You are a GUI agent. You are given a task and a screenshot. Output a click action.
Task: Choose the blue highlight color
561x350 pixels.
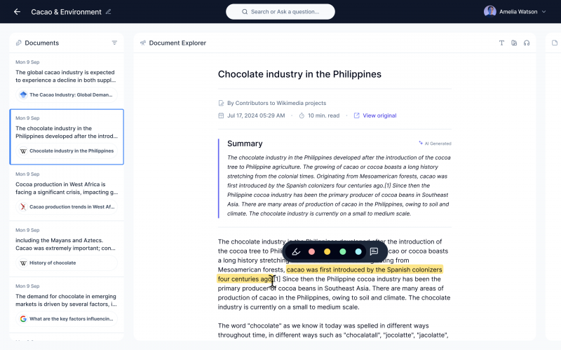tap(358, 252)
